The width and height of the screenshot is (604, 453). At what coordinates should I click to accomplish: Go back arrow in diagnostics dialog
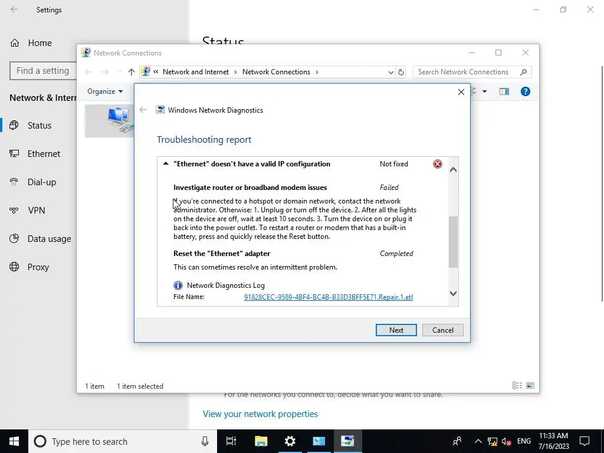143,110
